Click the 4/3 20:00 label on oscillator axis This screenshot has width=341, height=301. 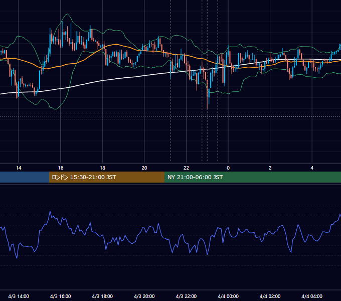click(x=144, y=296)
